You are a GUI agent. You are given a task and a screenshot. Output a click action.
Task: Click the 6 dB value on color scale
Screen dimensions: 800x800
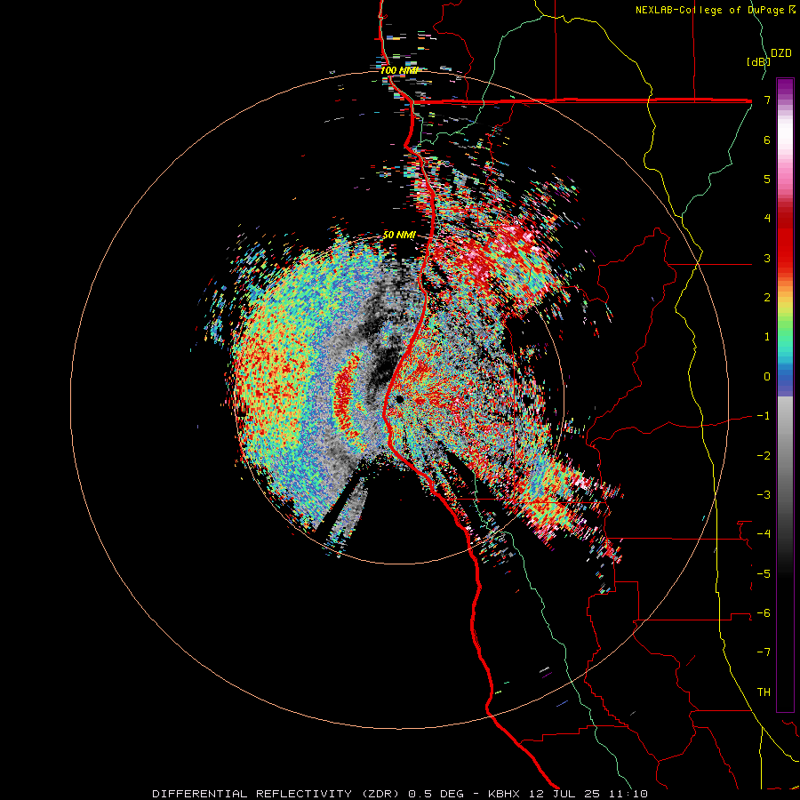click(767, 140)
